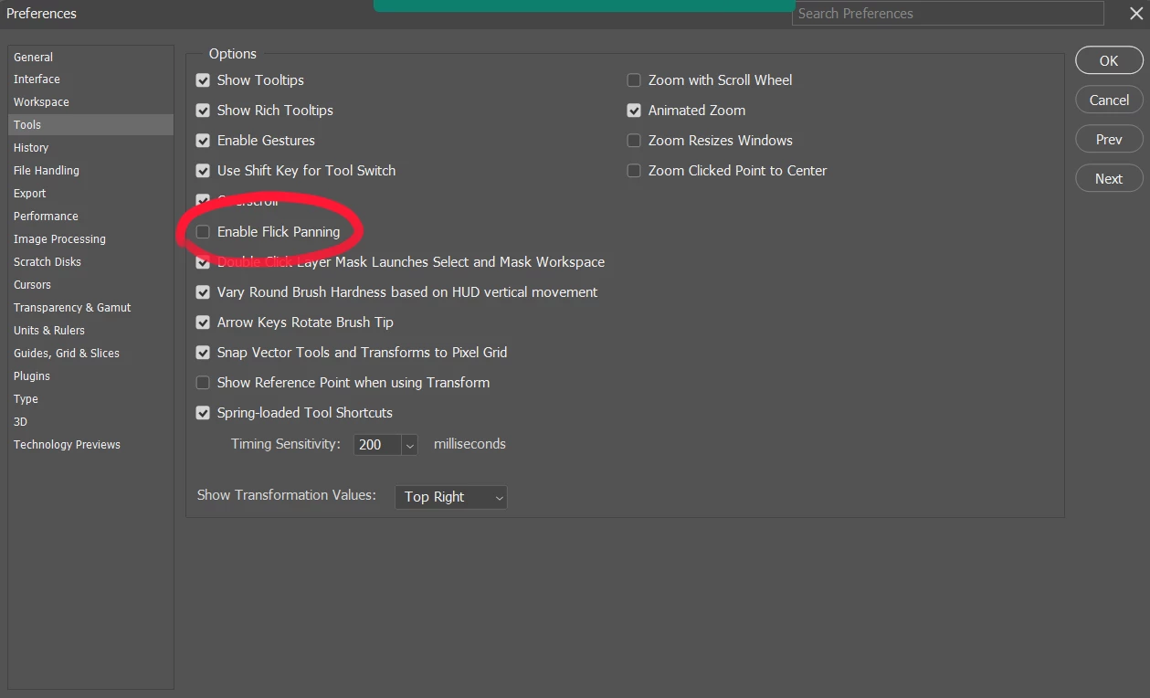Toggle Vary Round Brush Hardness checkbox

click(x=203, y=292)
